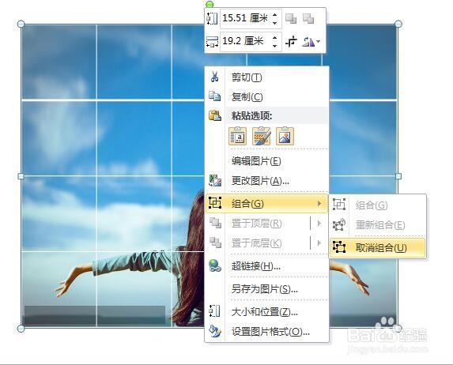Open 大小和位置(Z)... dialog entry
The width and height of the screenshot is (453, 365).
coord(267,311)
